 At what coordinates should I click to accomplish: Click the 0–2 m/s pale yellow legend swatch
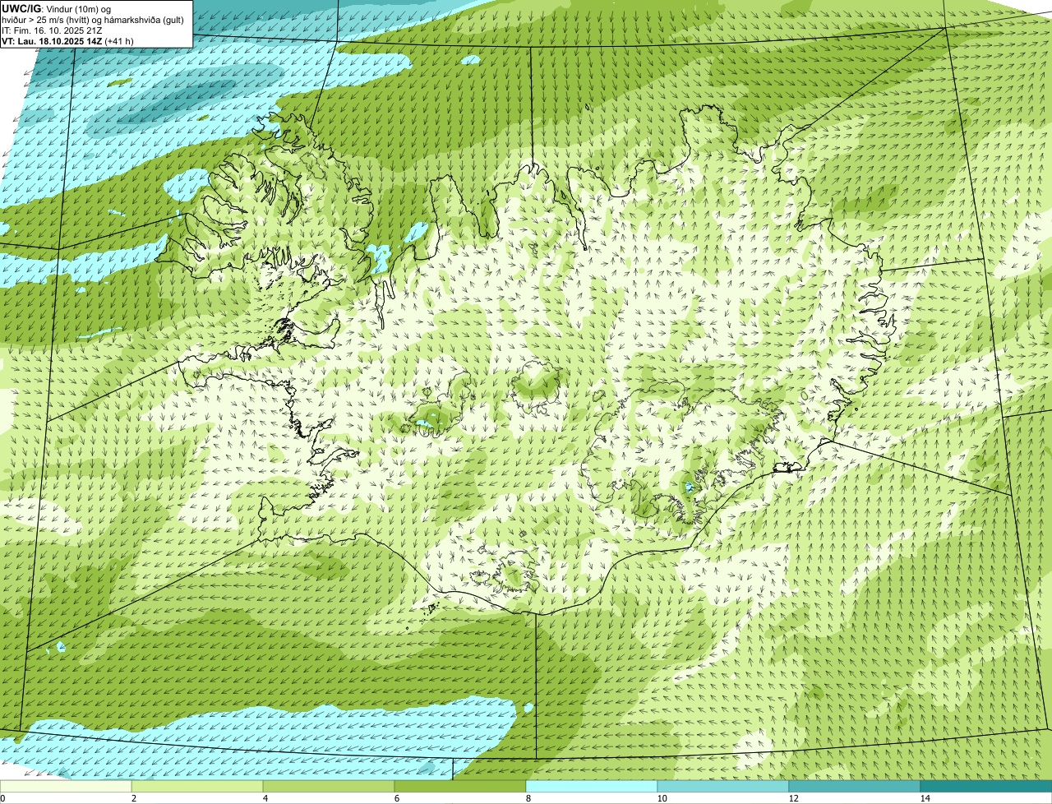pos(66,787)
